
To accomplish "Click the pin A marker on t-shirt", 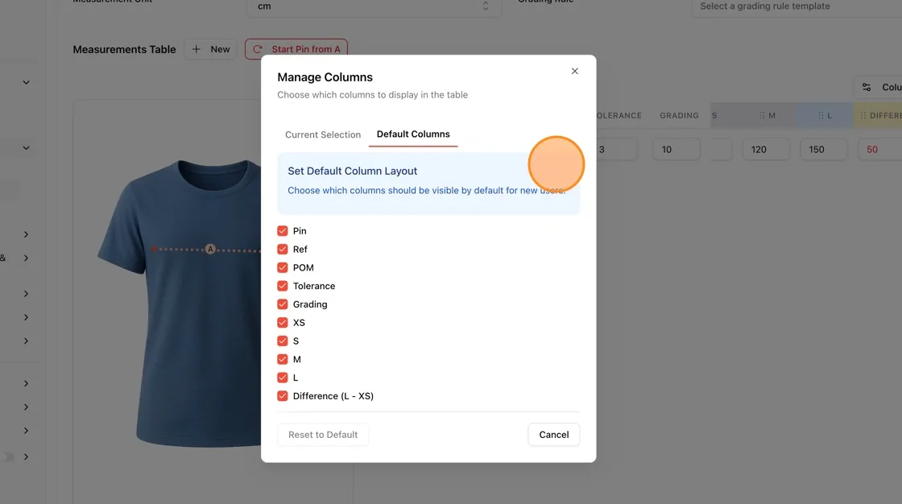I will click(x=210, y=249).
